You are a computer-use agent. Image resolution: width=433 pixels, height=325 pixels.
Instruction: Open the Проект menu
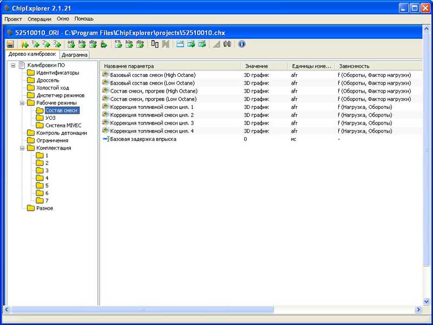point(13,19)
